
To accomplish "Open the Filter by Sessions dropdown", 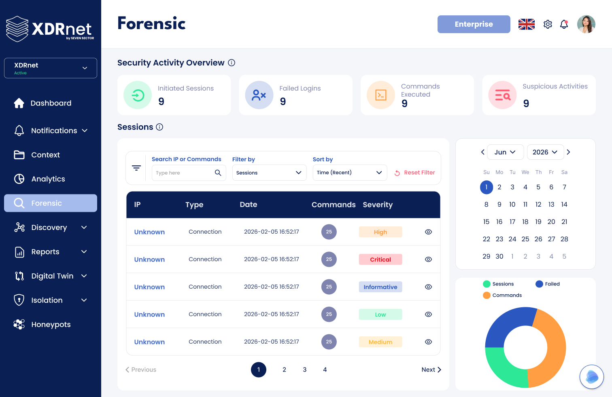I will point(269,173).
